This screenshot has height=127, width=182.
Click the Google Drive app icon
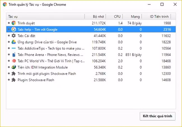(13, 42)
